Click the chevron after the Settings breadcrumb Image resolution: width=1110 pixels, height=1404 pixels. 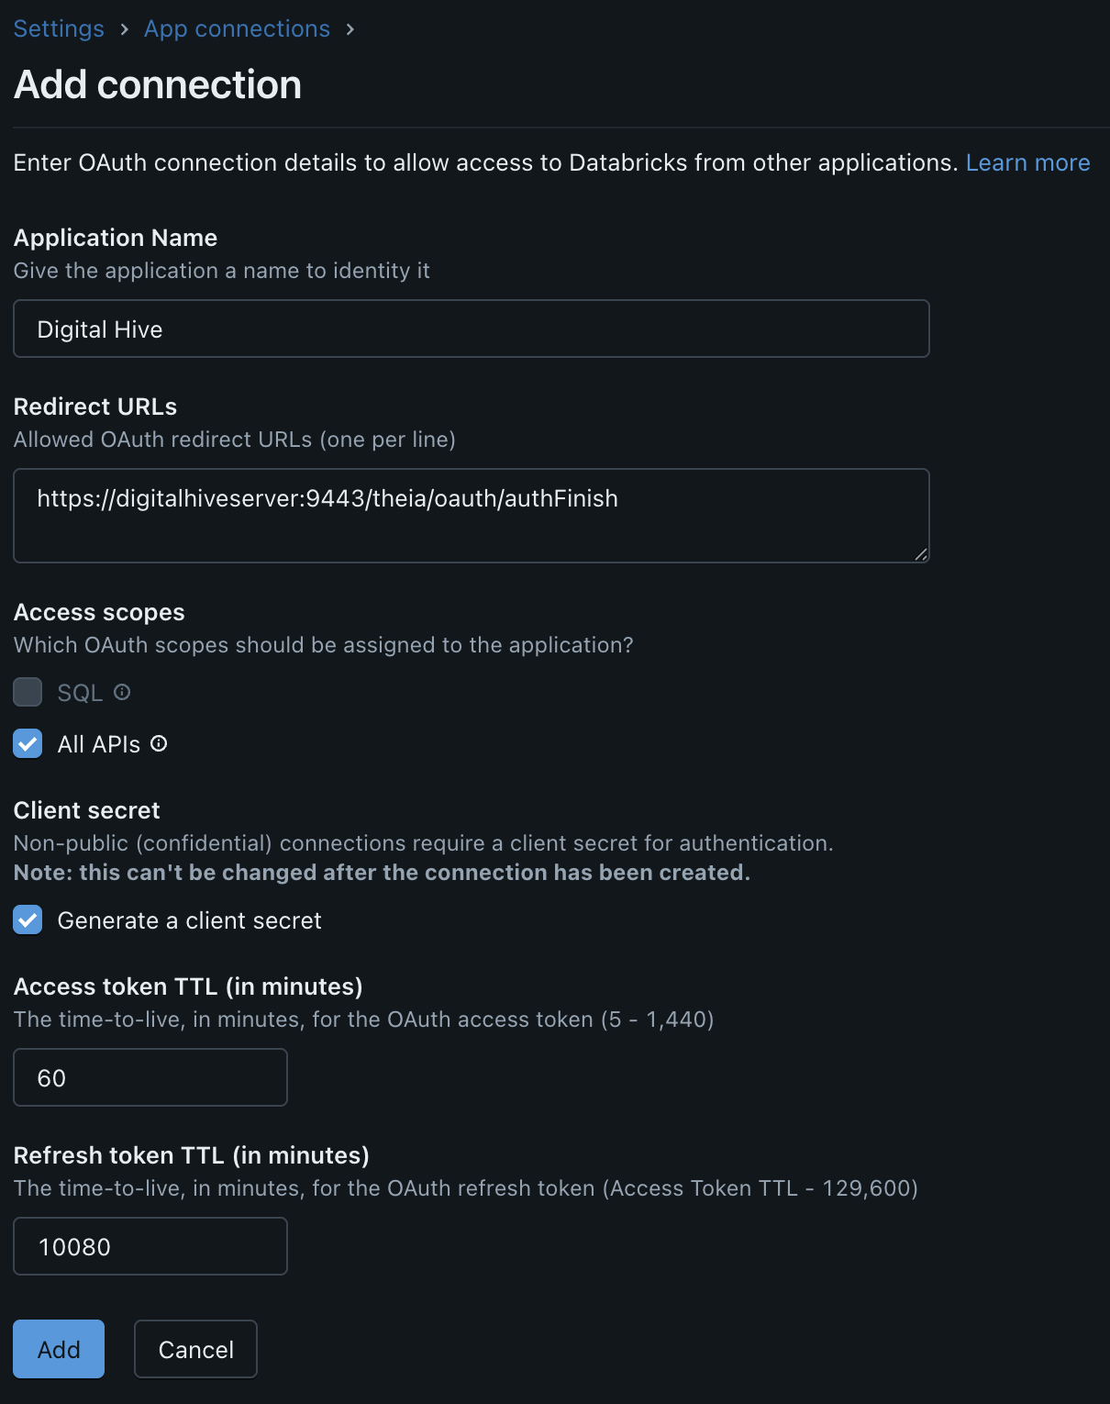point(124,29)
